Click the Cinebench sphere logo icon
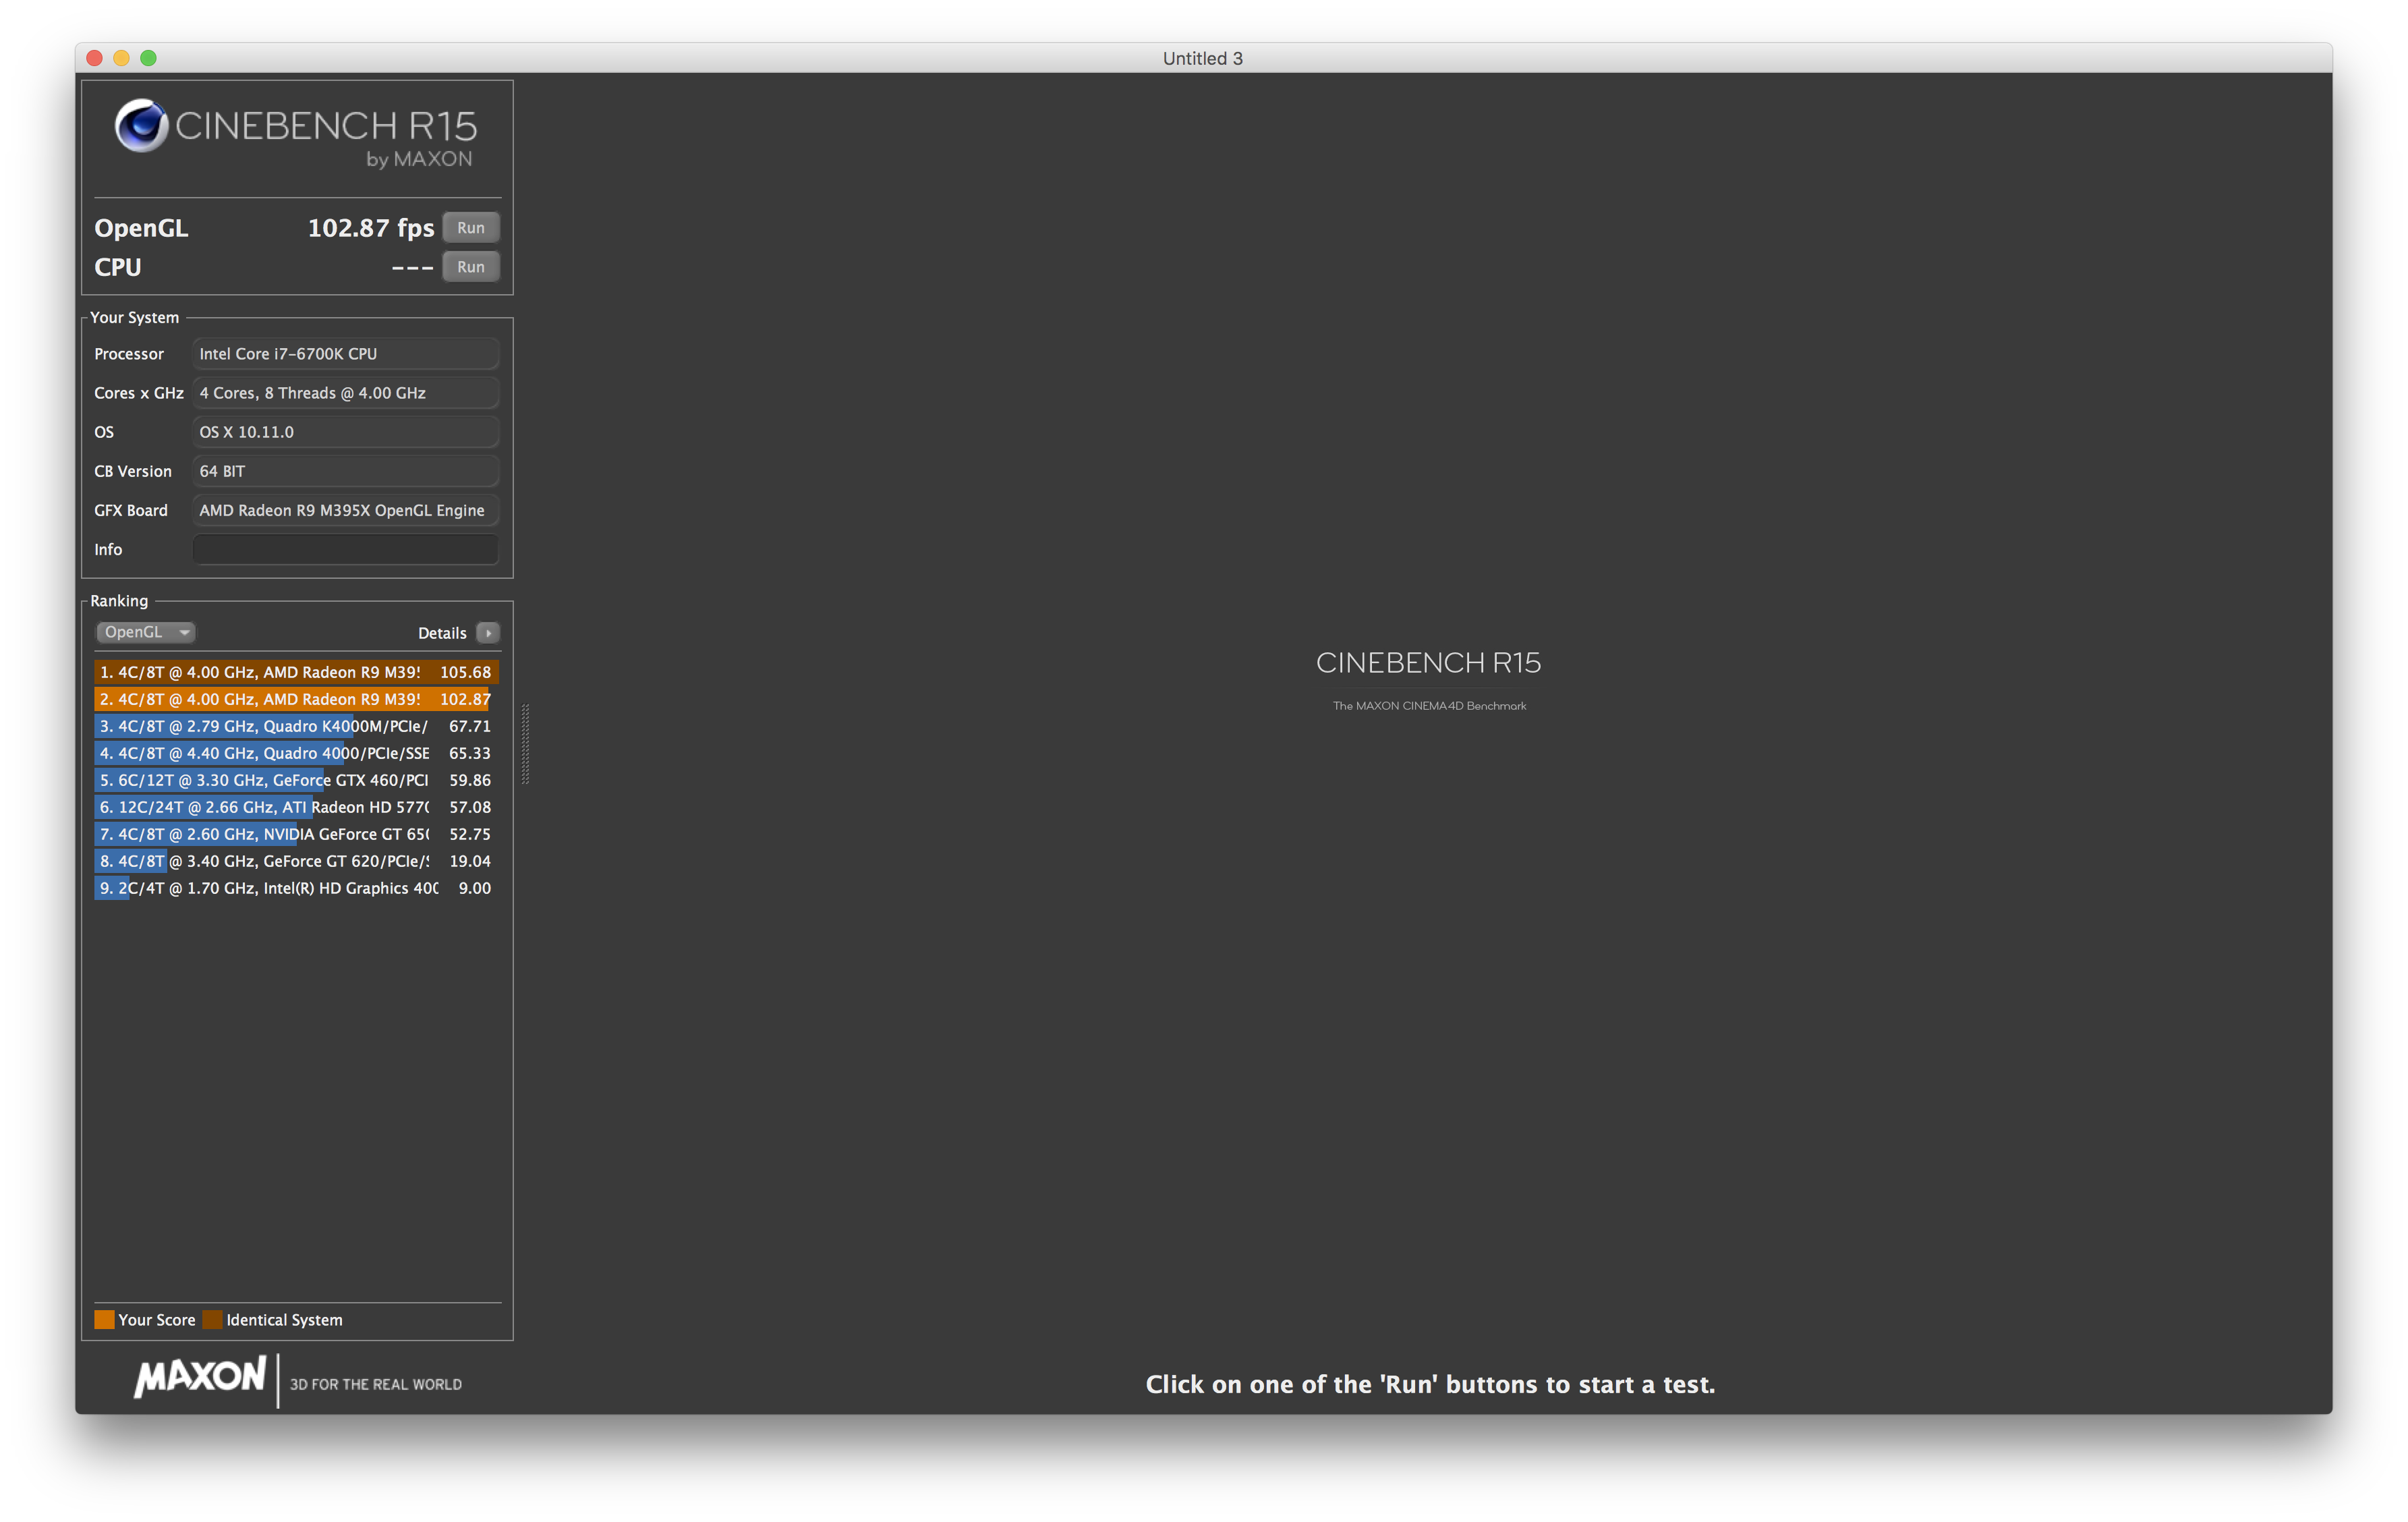Viewport: 2408px width, 1522px height. click(x=141, y=125)
